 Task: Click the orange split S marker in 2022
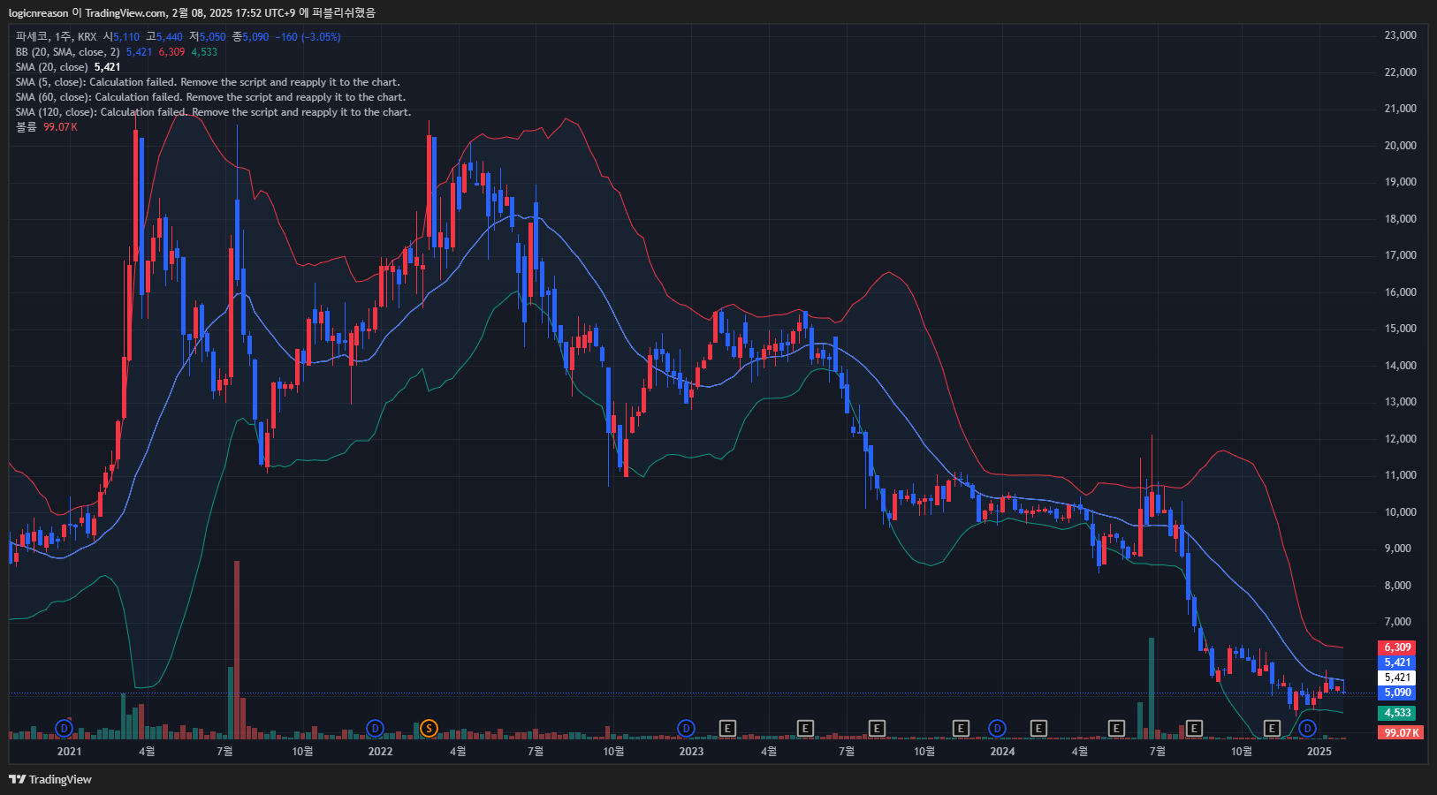point(429,728)
